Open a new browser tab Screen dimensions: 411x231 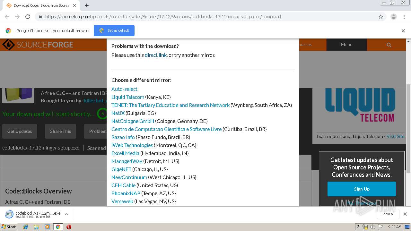point(86,5)
